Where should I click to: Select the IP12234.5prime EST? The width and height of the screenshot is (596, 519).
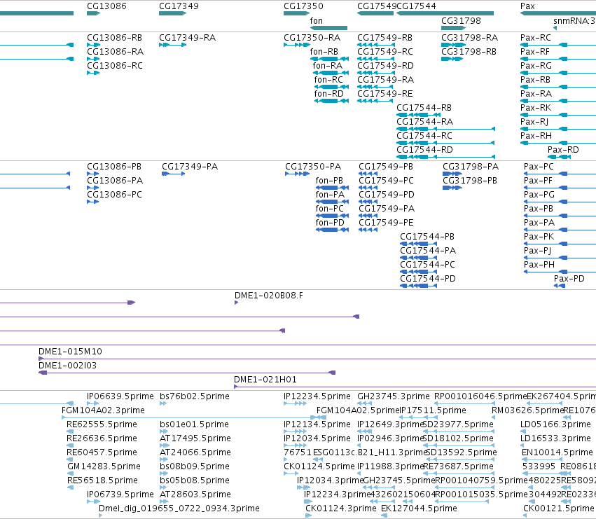coord(296,403)
